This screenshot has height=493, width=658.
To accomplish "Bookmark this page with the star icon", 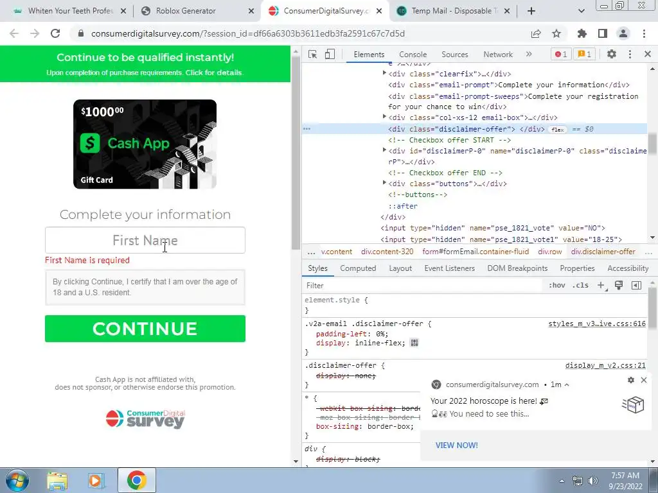I will 556,33.
